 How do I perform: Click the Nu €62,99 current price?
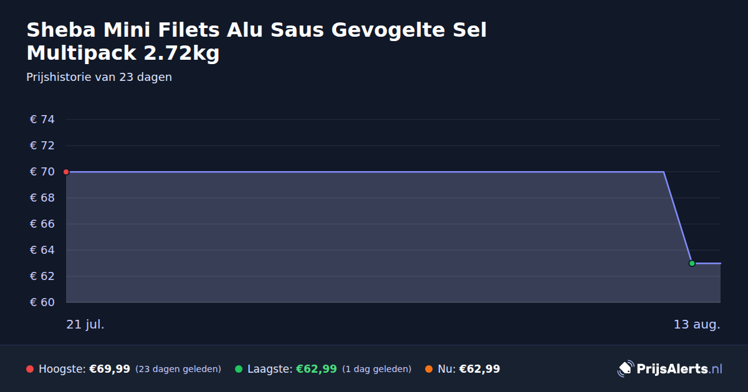(x=479, y=369)
